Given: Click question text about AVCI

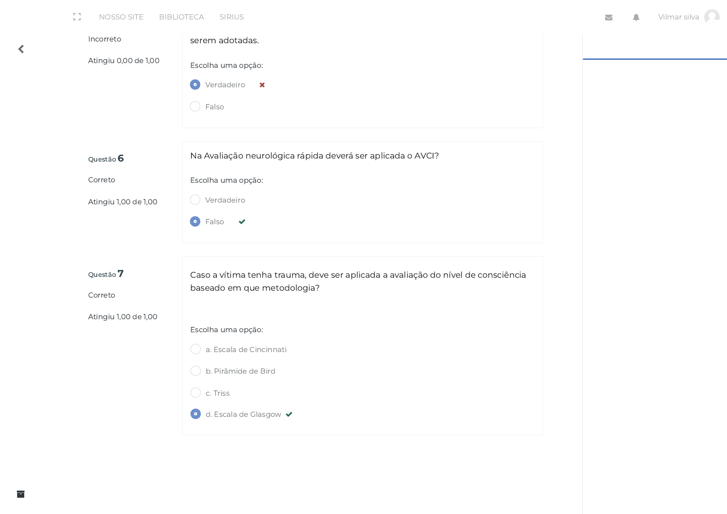Looking at the screenshot, I should click(x=314, y=155).
